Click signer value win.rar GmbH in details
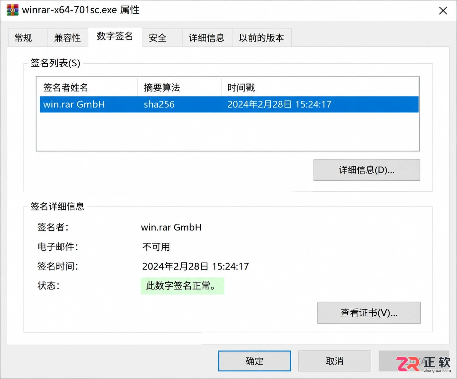 tap(171, 227)
